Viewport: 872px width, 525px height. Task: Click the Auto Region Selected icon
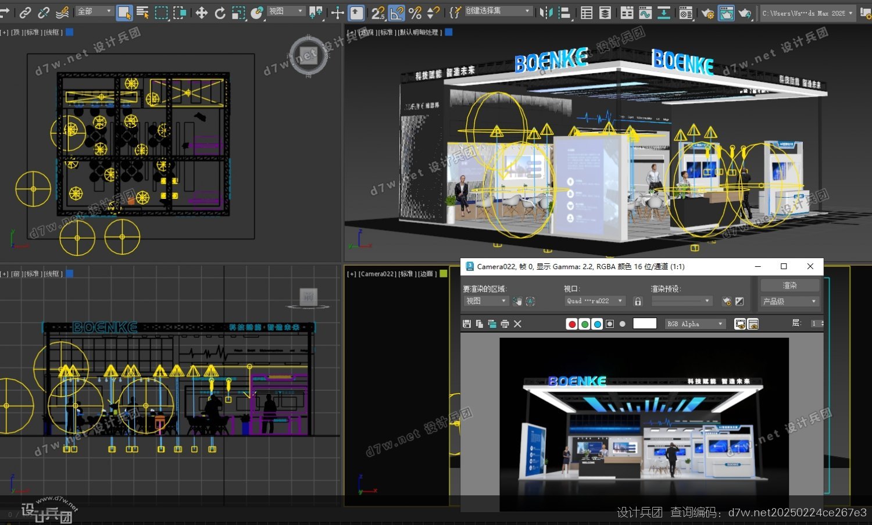click(x=530, y=301)
